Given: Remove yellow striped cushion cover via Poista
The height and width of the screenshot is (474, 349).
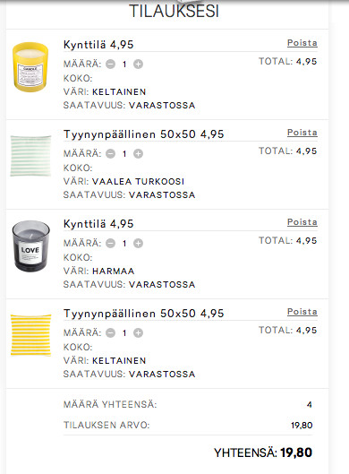Looking at the screenshot, I should click(302, 312).
